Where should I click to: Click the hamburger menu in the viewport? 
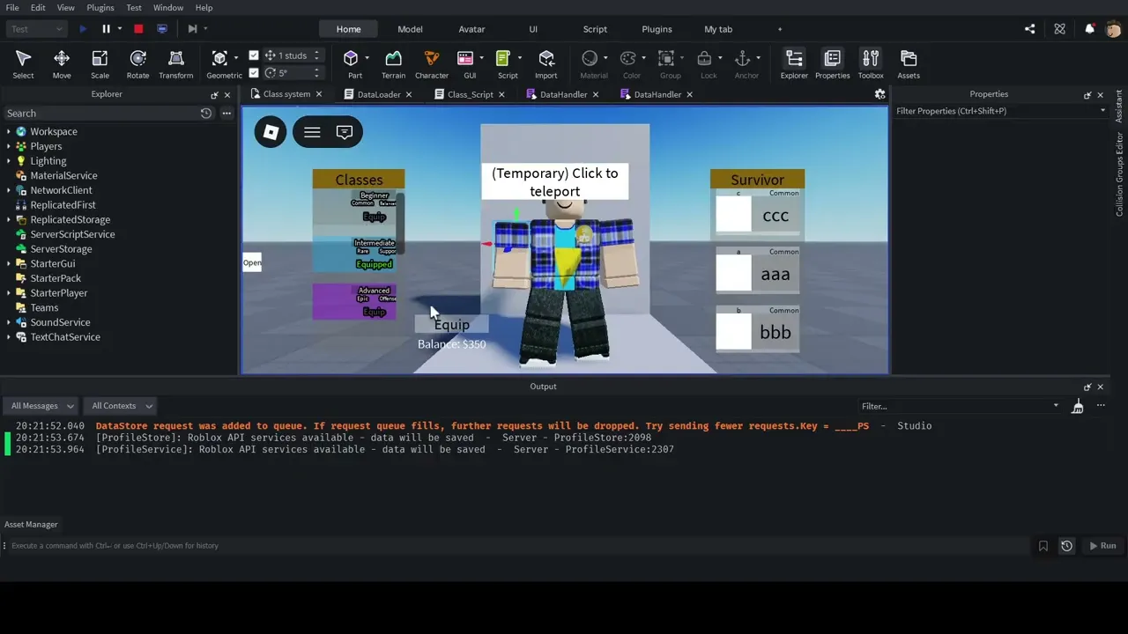coord(312,132)
